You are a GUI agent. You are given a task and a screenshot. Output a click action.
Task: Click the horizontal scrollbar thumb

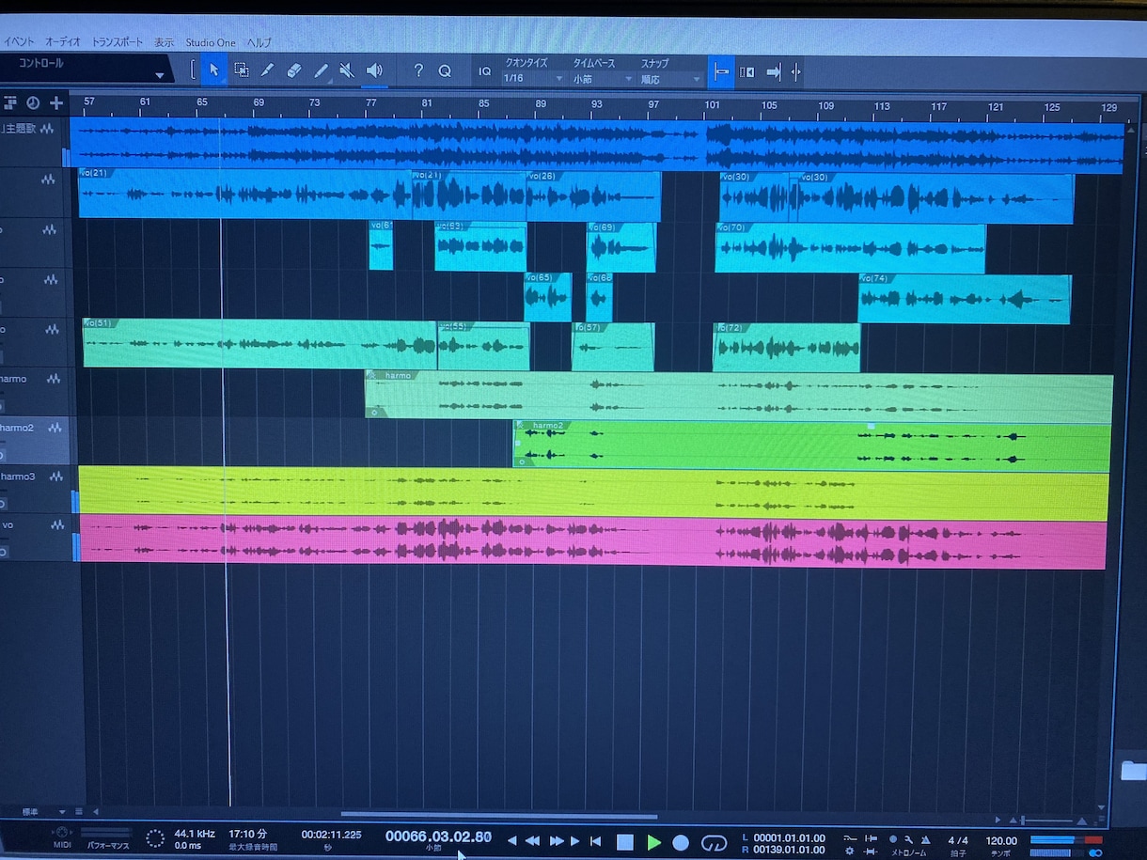pos(499,815)
